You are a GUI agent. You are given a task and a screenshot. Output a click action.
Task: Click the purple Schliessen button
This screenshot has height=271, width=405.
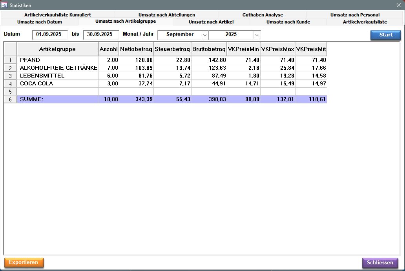tap(380, 262)
